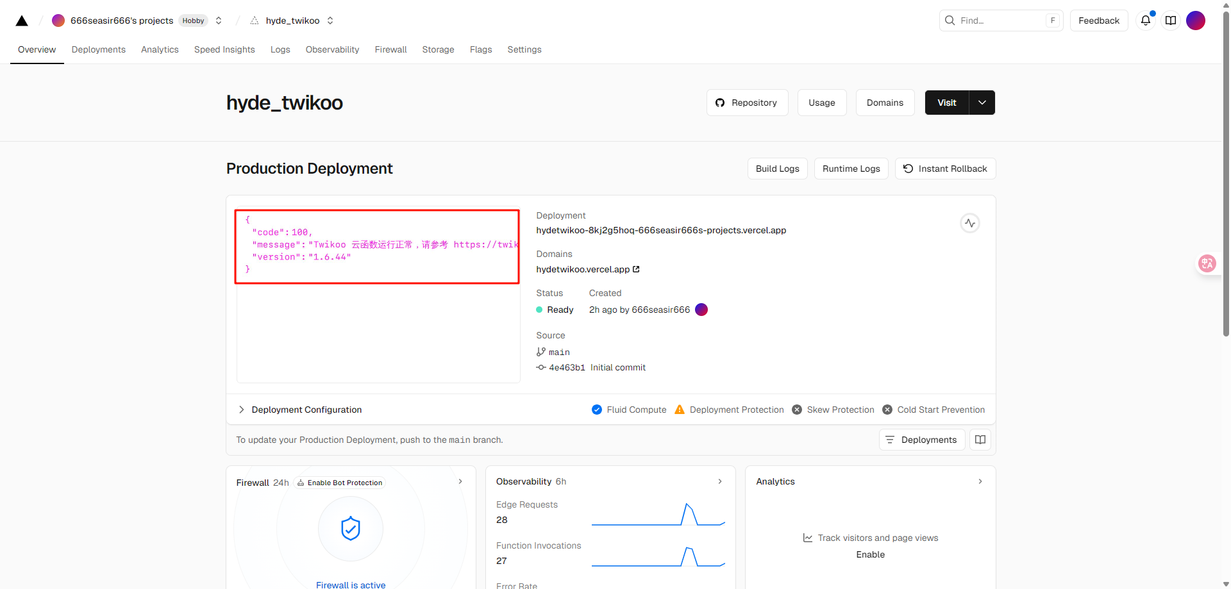This screenshot has width=1231, height=589.
Task: Open the deployment URL hydetwikoo-8kj2g5hoq link
Action: [x=661, y=230]
